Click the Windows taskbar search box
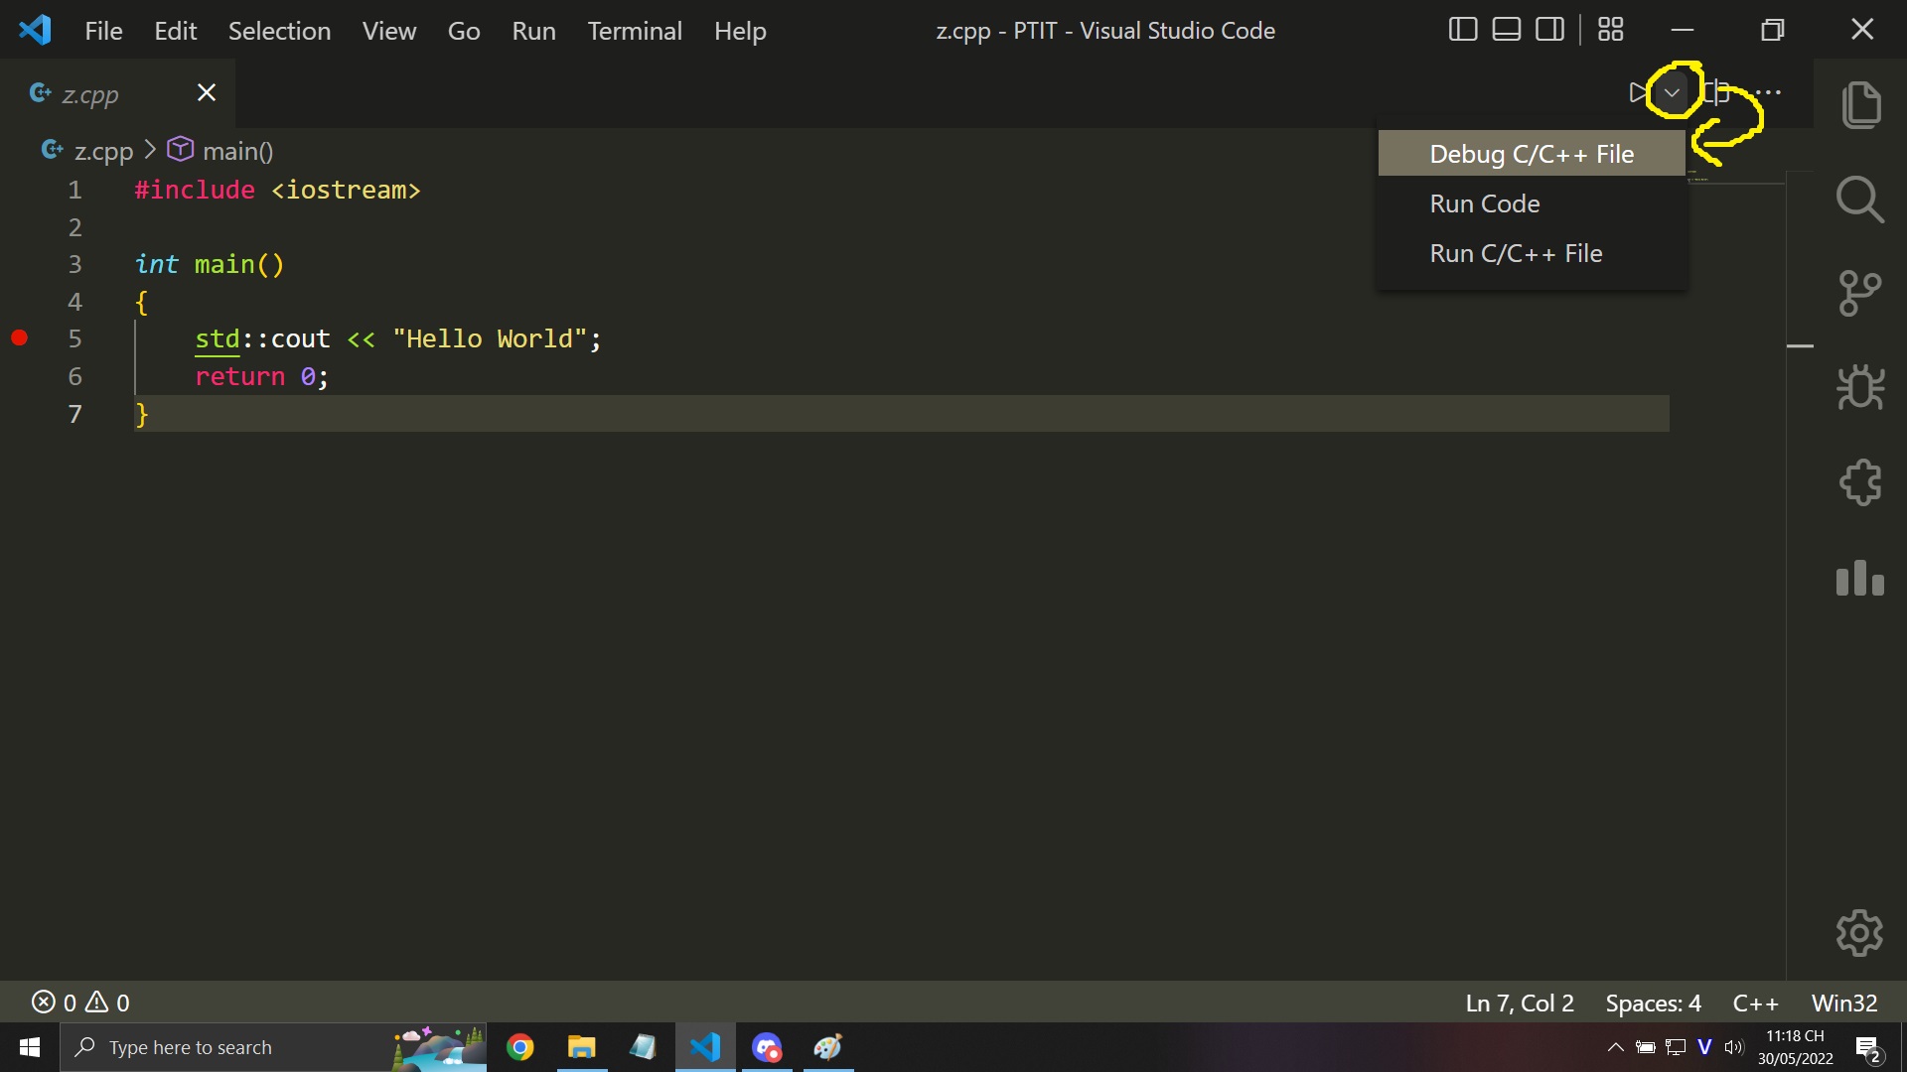 point(274,1047)
